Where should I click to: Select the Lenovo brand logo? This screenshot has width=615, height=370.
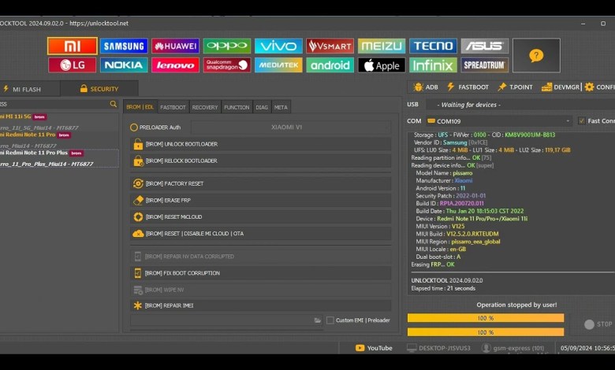175,65
